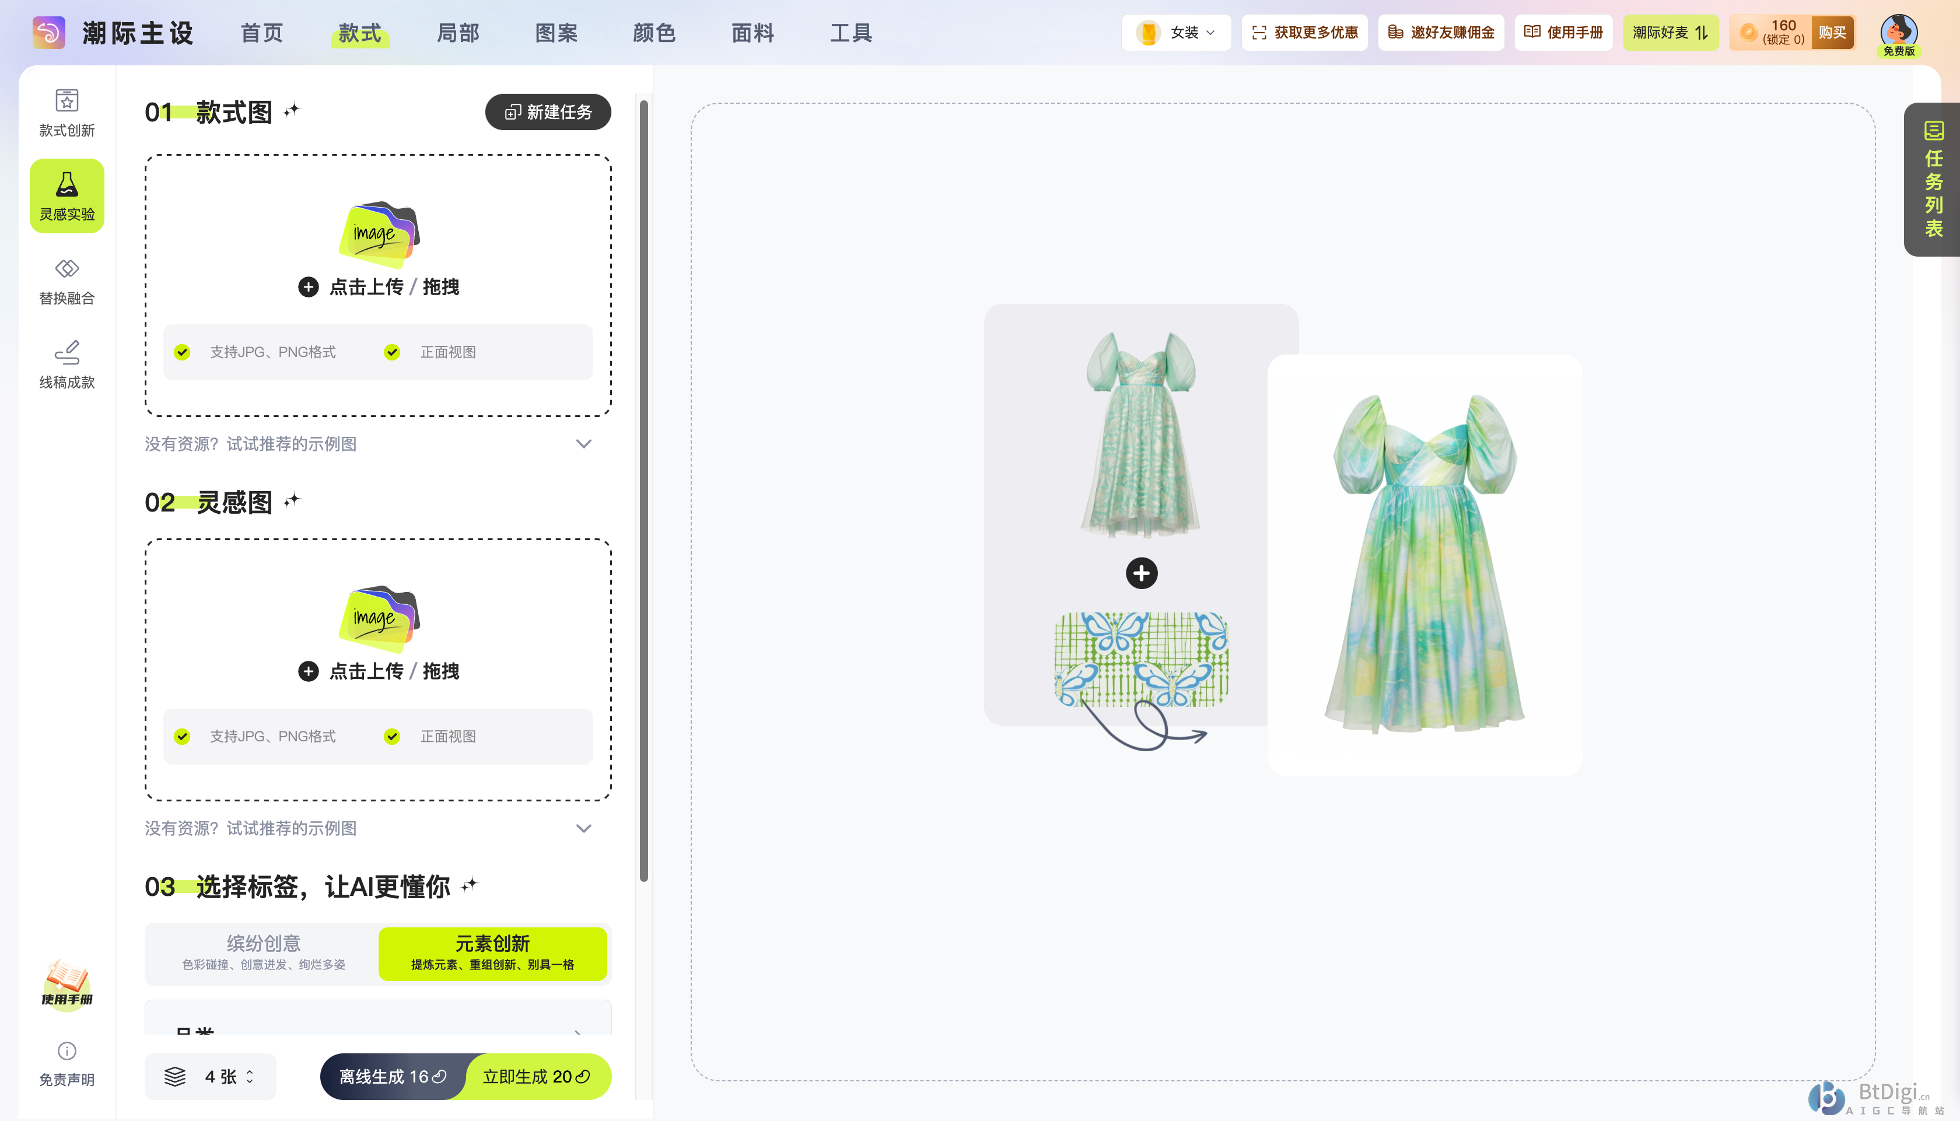Select the 元素创新 tag option
Image resolution: width=1960 pixels, height=1121 pixels.
point(493,952)
